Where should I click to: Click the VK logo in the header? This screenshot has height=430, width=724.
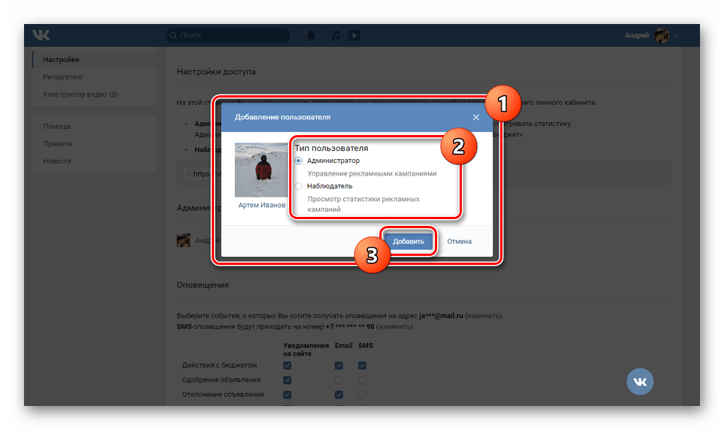coord(41,35)
